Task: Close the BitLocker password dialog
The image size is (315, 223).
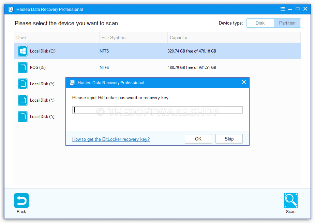Action: point(244,82)
